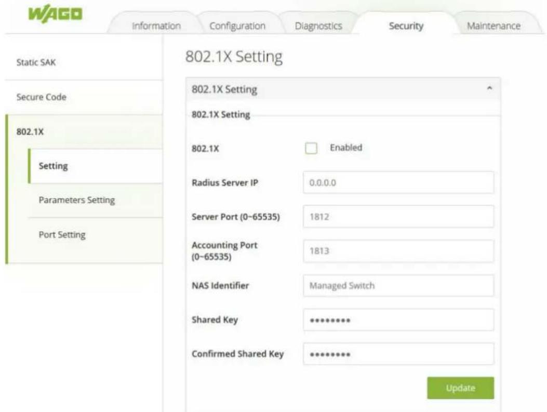Click the Enabled checkbox label
Screen dimensions: 547x412
[x=346, y=148]
